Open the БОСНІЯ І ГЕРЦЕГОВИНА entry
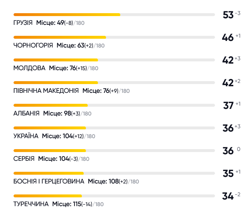245x216 pixels. (x=49, y=181)
